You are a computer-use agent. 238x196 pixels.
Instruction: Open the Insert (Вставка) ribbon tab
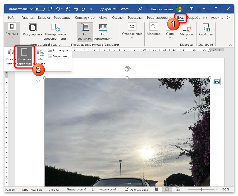click(x=44, y=18)
